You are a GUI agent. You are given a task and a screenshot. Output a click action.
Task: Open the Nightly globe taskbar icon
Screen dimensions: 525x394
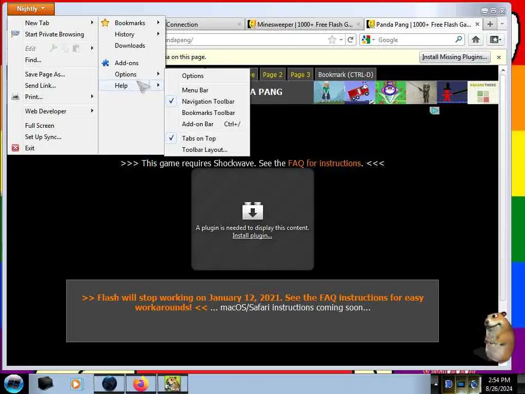coord(109,384)
